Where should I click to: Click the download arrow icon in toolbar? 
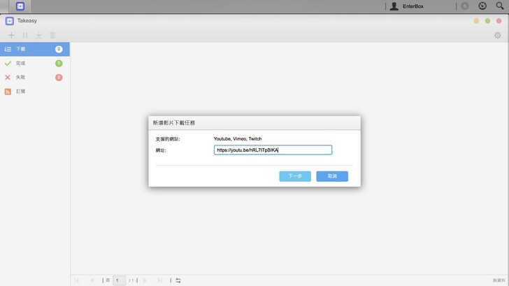[x=39, y=35]
